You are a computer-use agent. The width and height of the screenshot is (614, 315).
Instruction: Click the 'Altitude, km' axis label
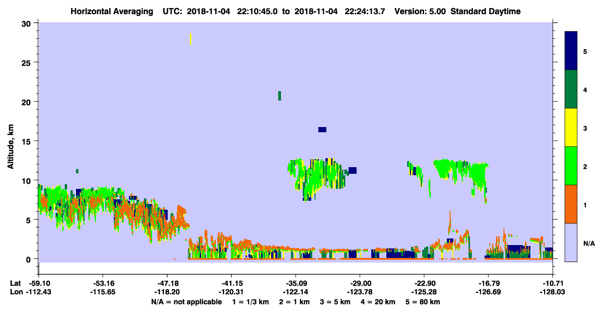point(11,147)
